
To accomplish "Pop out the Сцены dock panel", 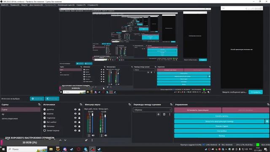I will coord(39,104).
